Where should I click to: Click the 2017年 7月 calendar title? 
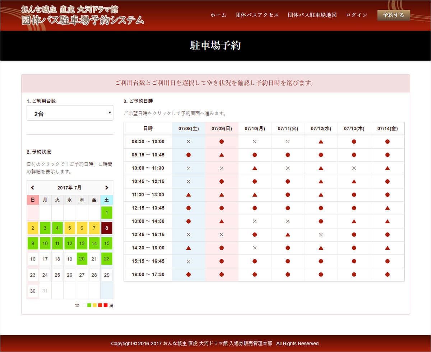(69, 188)
